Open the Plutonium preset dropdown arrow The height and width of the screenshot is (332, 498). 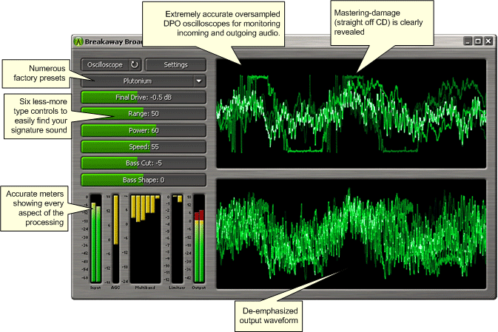pos(199,81)
